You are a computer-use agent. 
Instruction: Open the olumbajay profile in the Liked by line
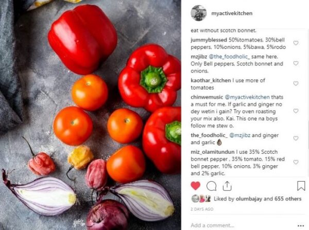click(249, 199)
